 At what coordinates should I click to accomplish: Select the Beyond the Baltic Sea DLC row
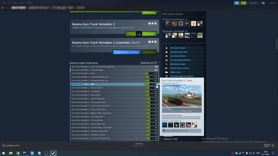[115, 81]
